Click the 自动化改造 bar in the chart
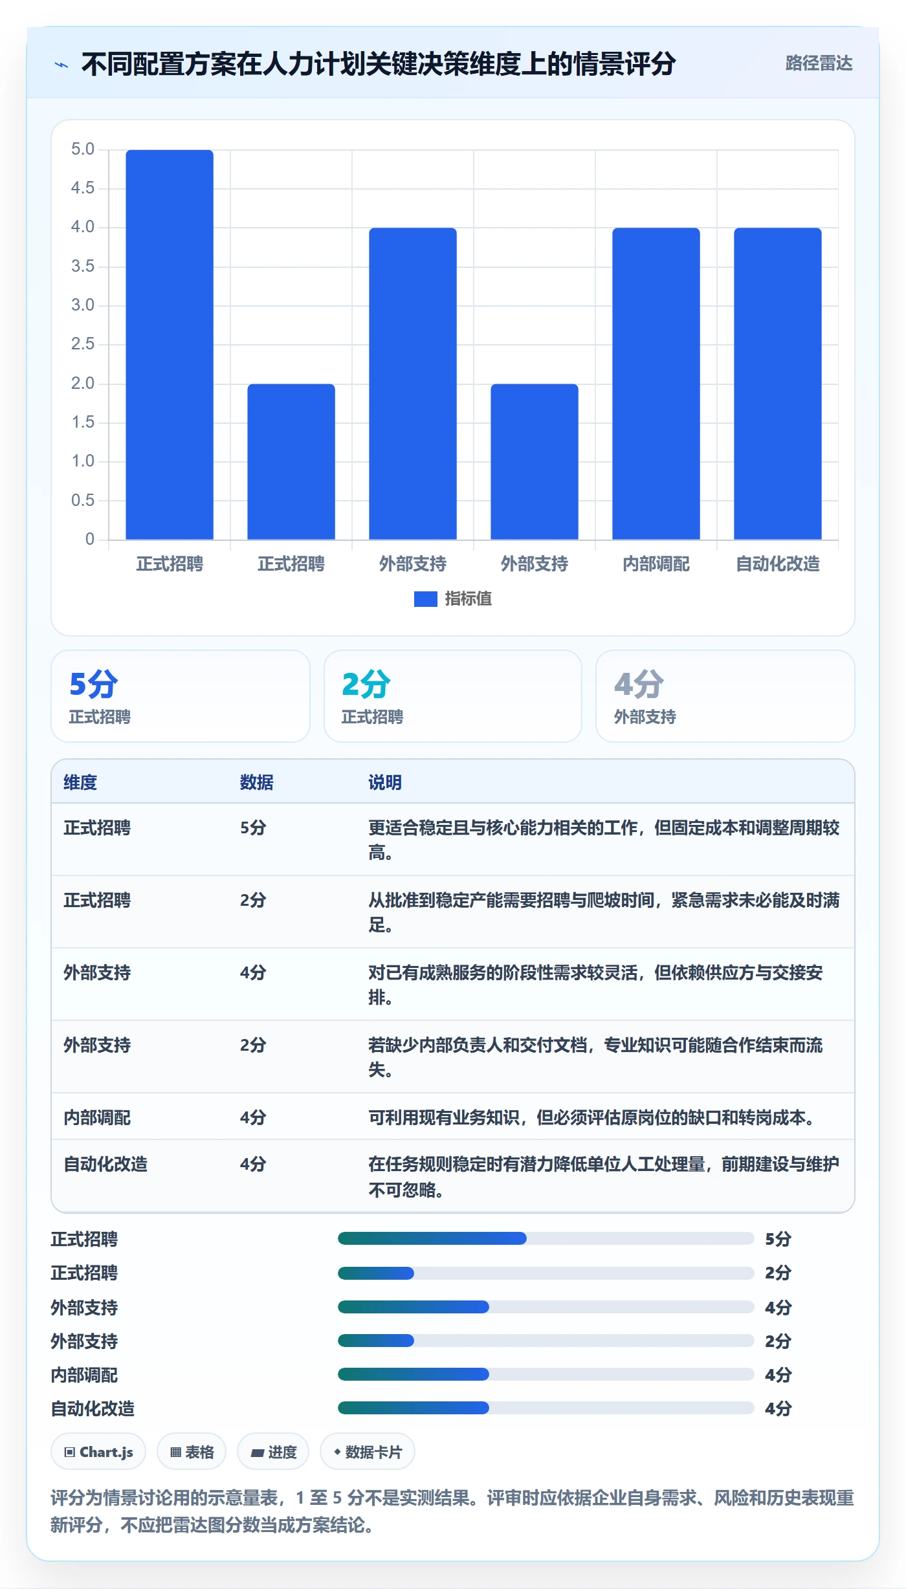 coord(778,384)
